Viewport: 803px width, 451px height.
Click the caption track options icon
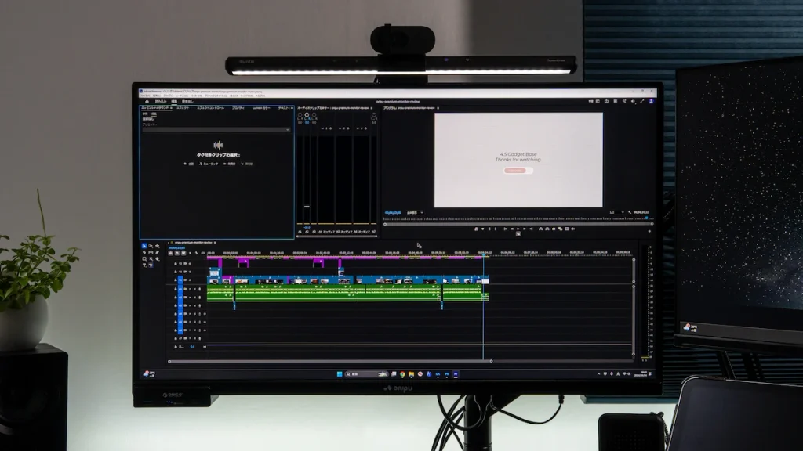click(x=203, y=253)
